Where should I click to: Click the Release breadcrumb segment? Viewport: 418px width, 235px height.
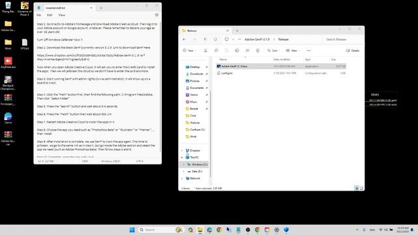coord(283,39)
